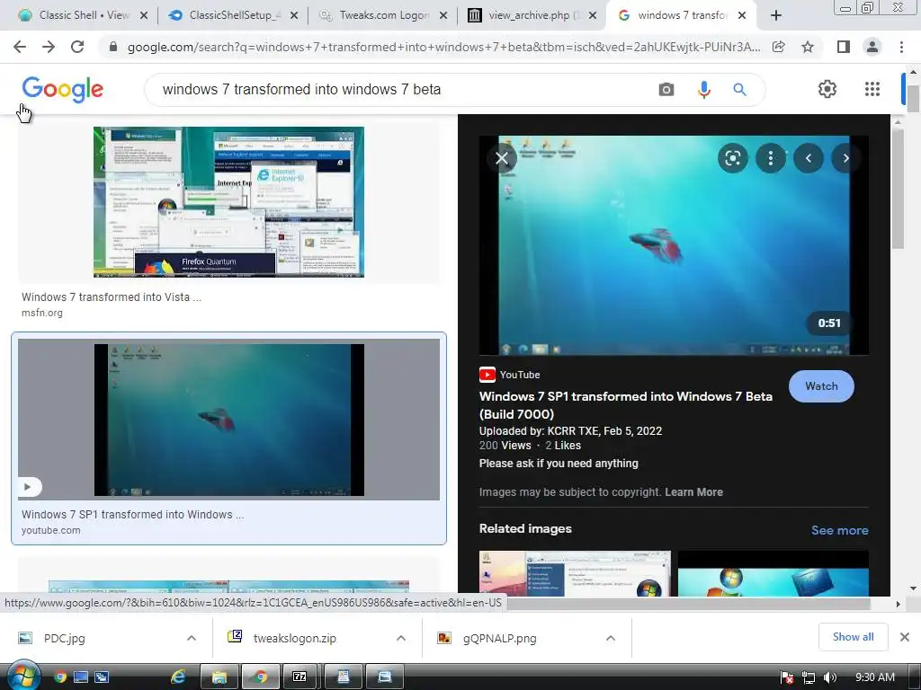Search inside image with Lens icon
921x690 pixels.
[732, 158]
